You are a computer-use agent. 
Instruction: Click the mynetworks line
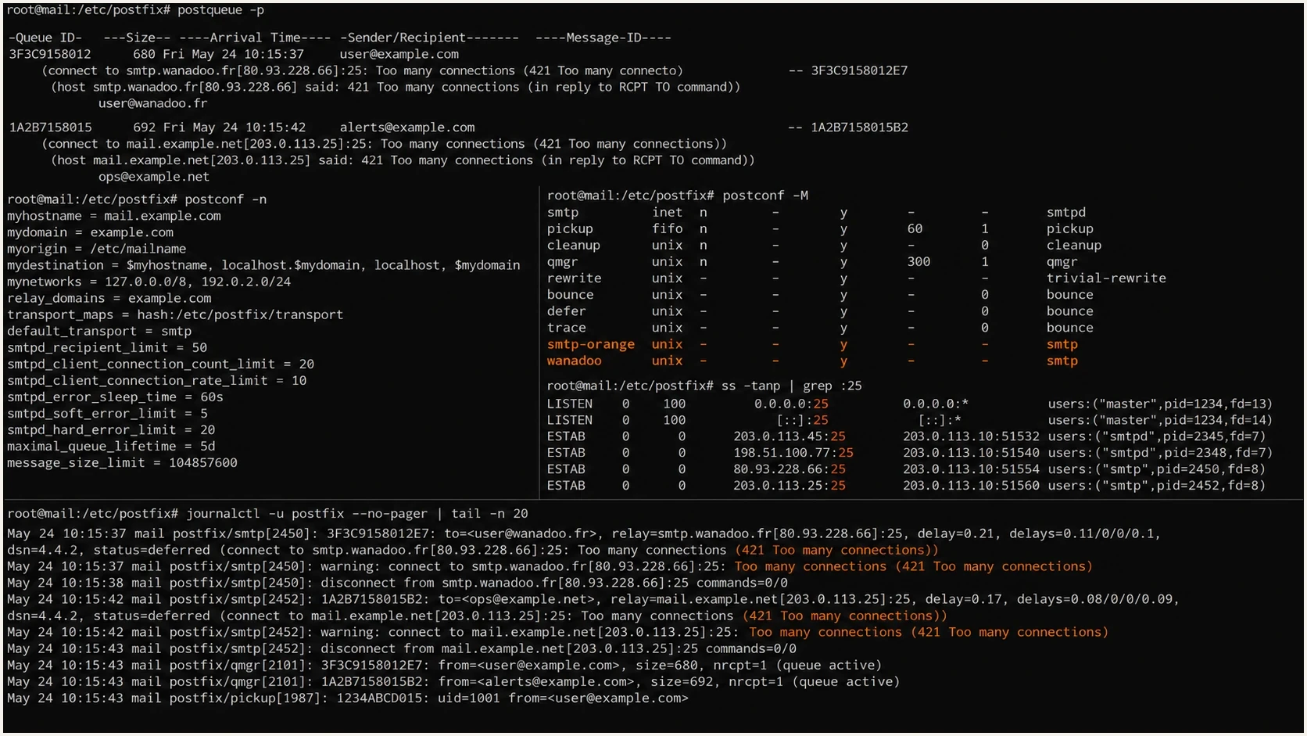149,282
